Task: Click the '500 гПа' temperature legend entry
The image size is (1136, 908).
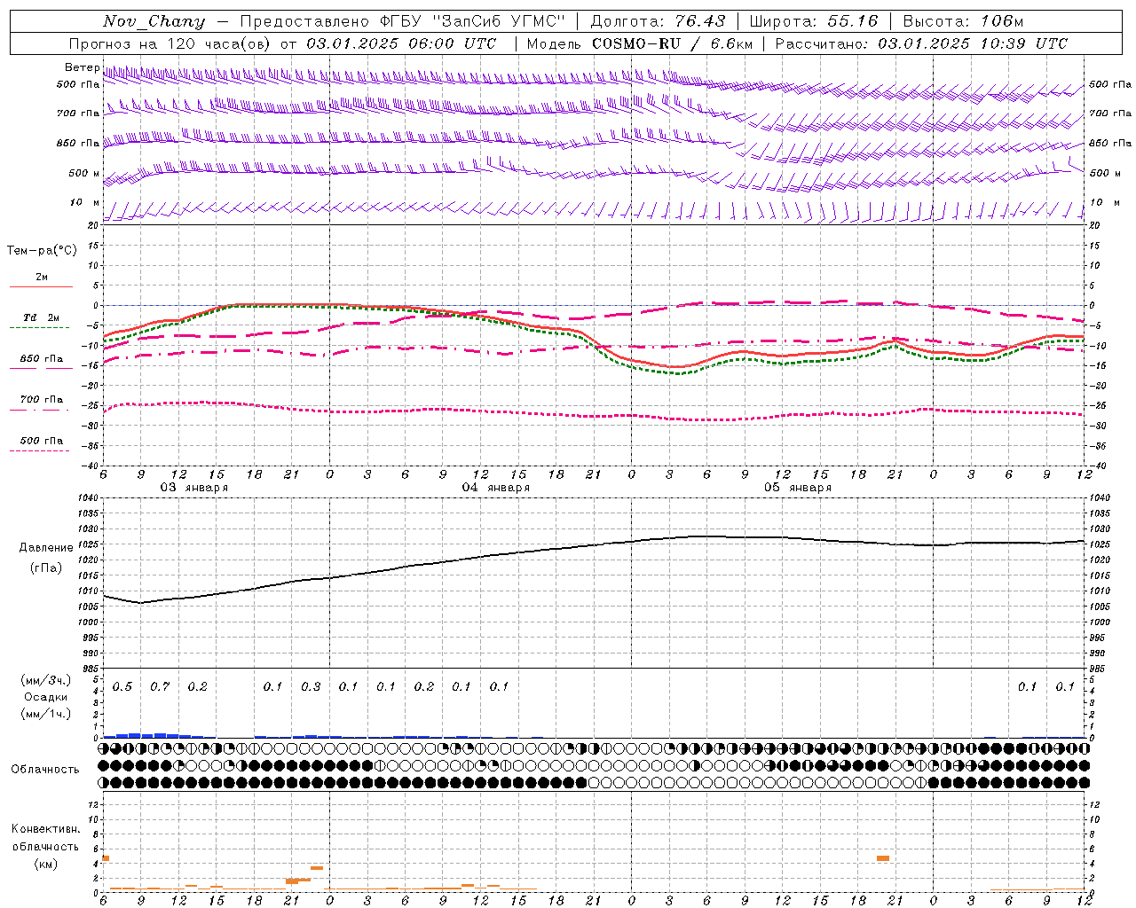Action: tap(42, 441)
